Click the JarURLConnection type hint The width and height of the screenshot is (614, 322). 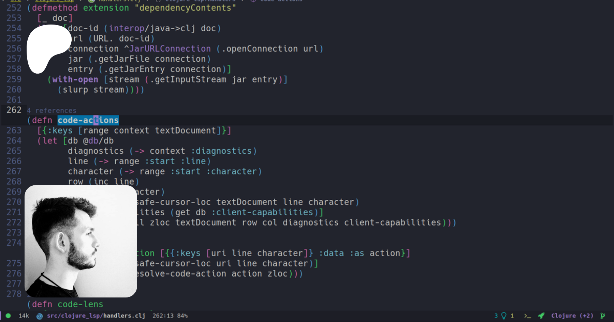[170, 49]
